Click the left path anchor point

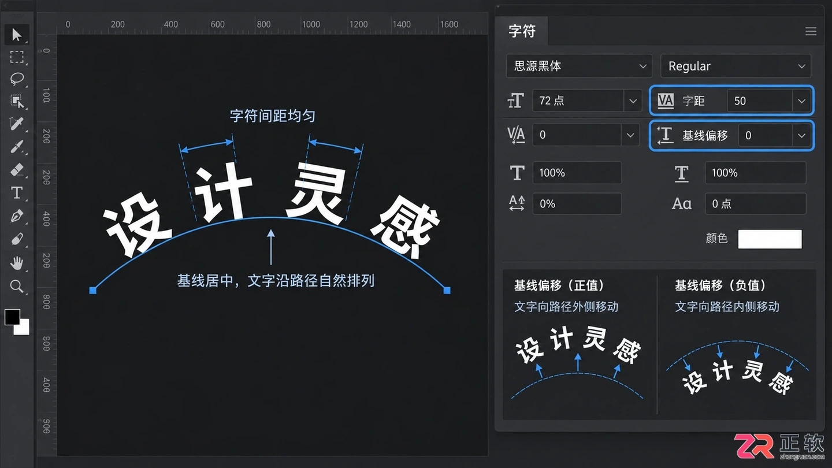pos(92,290)
